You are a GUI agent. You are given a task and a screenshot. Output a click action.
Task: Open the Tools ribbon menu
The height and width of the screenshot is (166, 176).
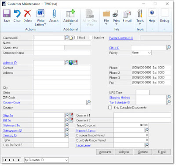(140, 17)
